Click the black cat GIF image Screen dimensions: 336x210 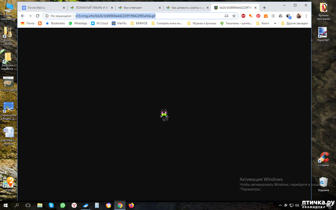pos(164,115)
